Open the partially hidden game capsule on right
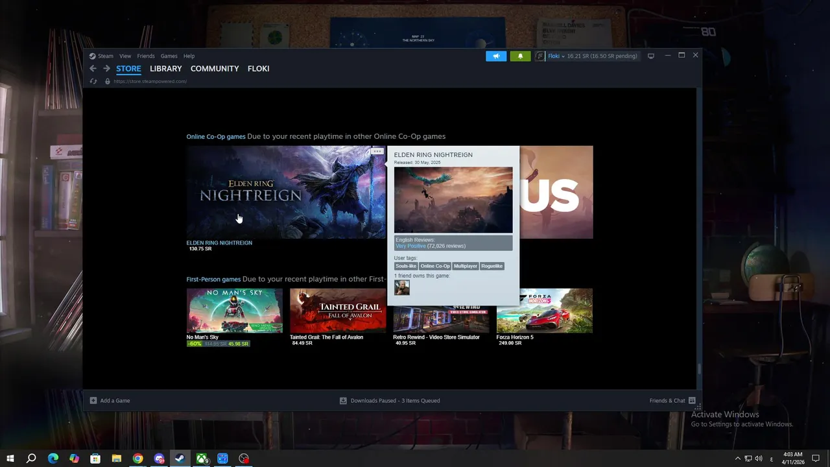Screen dimensions: 830x467 click(x=556, y=192)
